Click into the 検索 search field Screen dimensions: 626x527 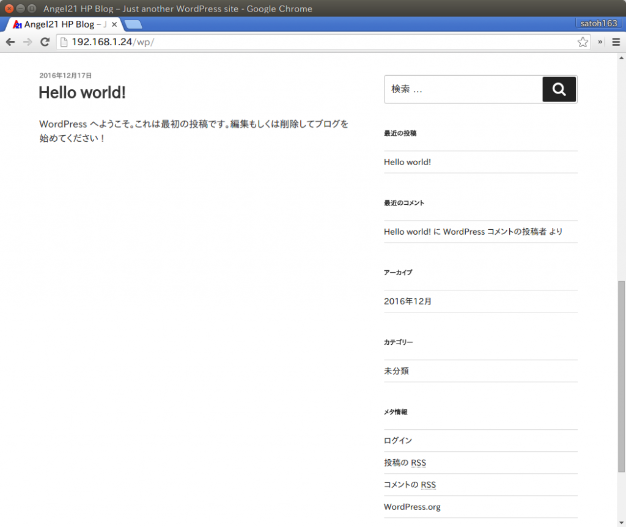click(463, 89)
